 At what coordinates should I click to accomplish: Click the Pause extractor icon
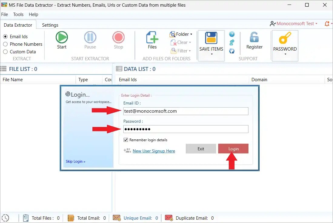[90, 37]
